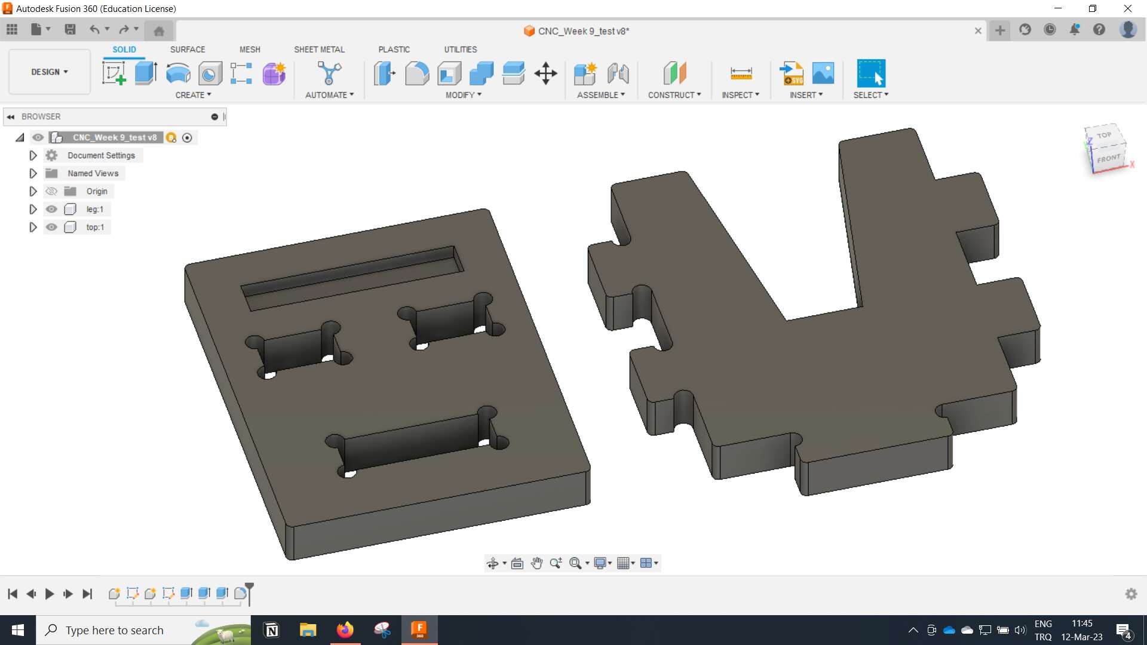
Task: Select the Measure tool
Action: [741, 73]
